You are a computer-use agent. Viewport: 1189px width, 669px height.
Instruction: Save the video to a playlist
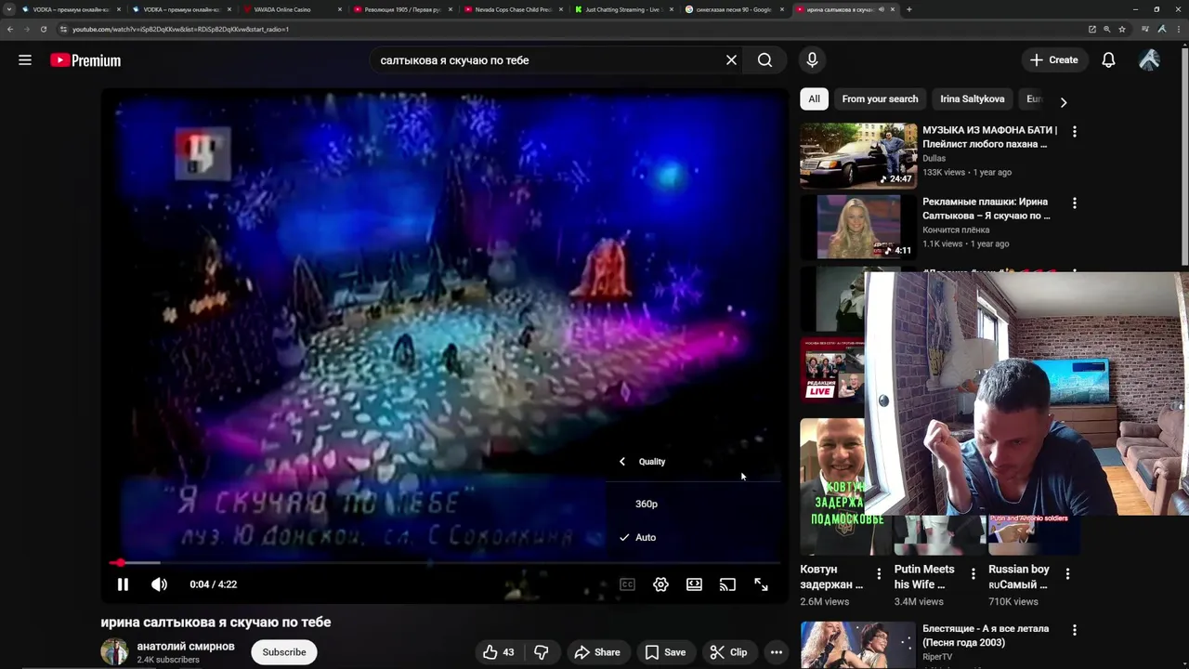[x=665, y=652]
